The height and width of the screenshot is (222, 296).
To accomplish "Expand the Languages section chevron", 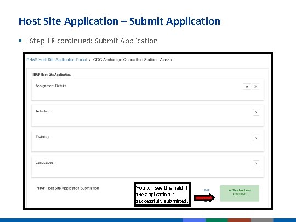I will click(256, 163).
